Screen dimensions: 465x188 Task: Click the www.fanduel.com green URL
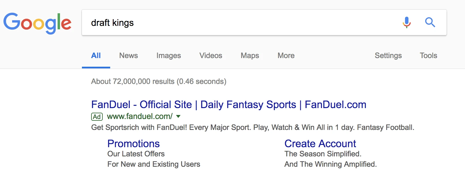pyautogui.click(x=140, y=116)
